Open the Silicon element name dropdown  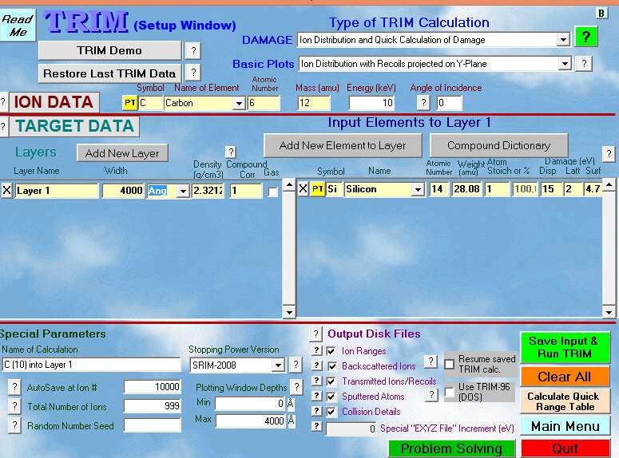point(418,190)
